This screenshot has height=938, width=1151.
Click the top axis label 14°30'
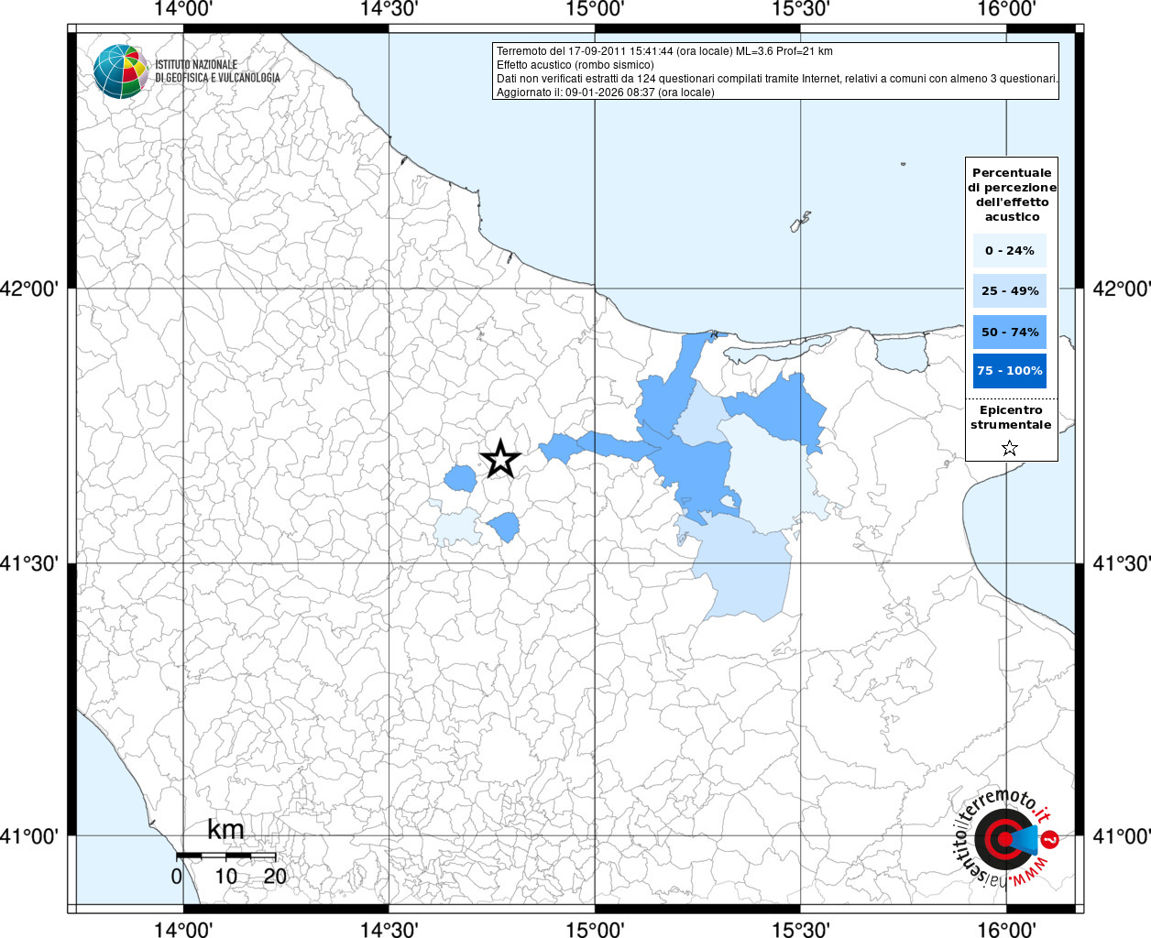coord(389,9)
